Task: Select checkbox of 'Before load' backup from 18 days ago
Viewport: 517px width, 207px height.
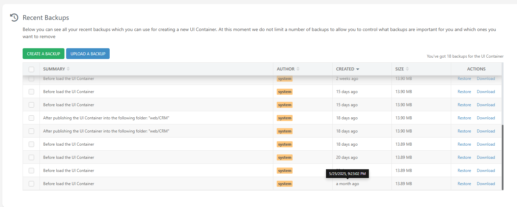Action: click(31, 144)
